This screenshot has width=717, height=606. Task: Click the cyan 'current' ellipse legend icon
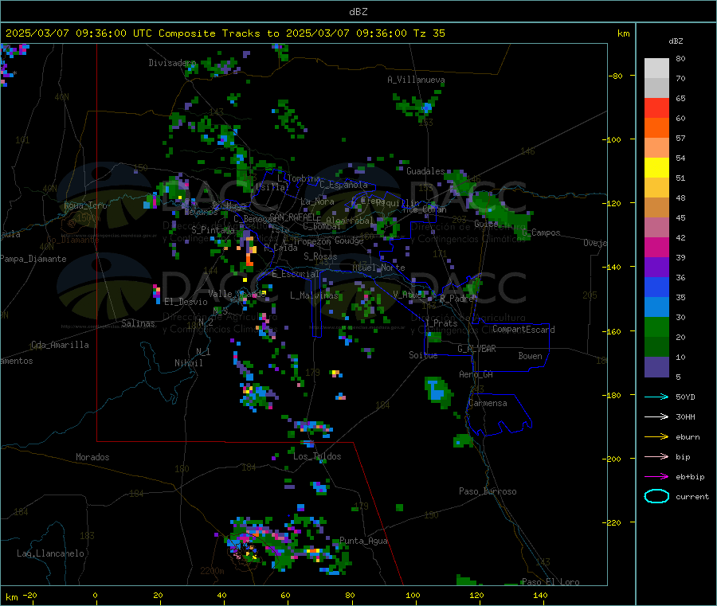(x=656, y=496)
